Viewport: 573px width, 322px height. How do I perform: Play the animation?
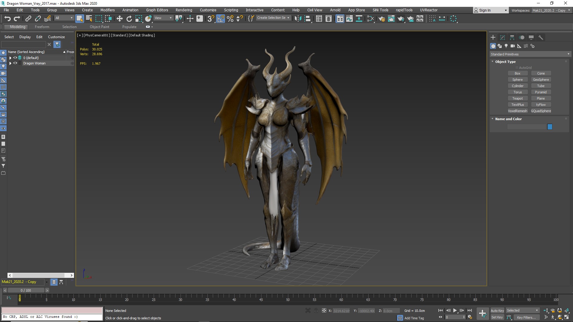coord(455,310)
